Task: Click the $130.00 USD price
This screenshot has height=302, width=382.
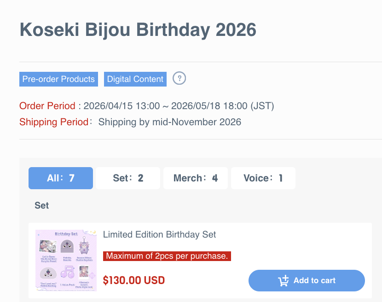Action: [134, 280]
